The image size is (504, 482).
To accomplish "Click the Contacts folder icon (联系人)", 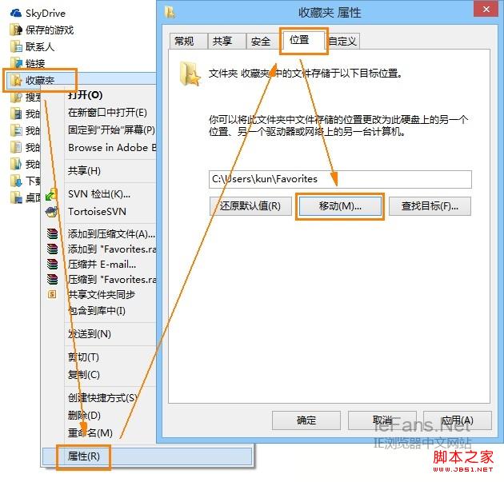I will (x=16, y=46).
